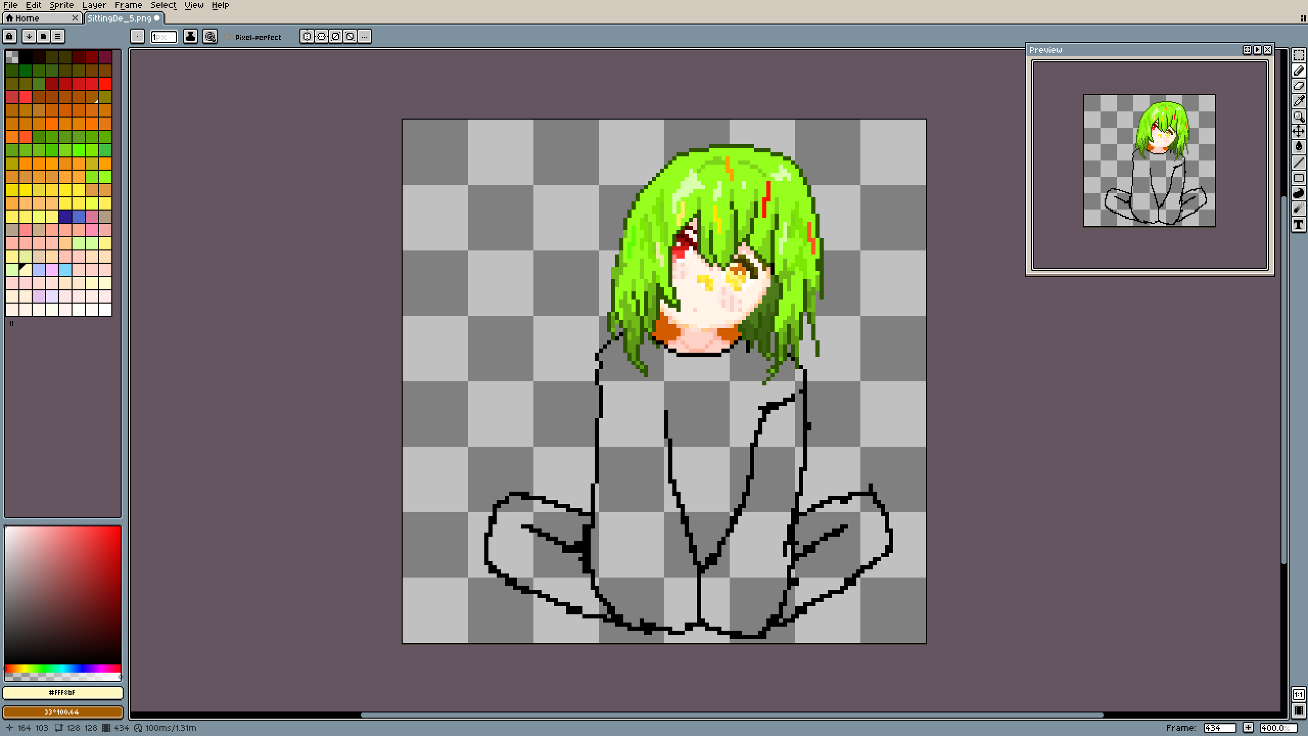
Task: Select the Blur tool
Action: pyautogui.click(x=1298, y=209)
